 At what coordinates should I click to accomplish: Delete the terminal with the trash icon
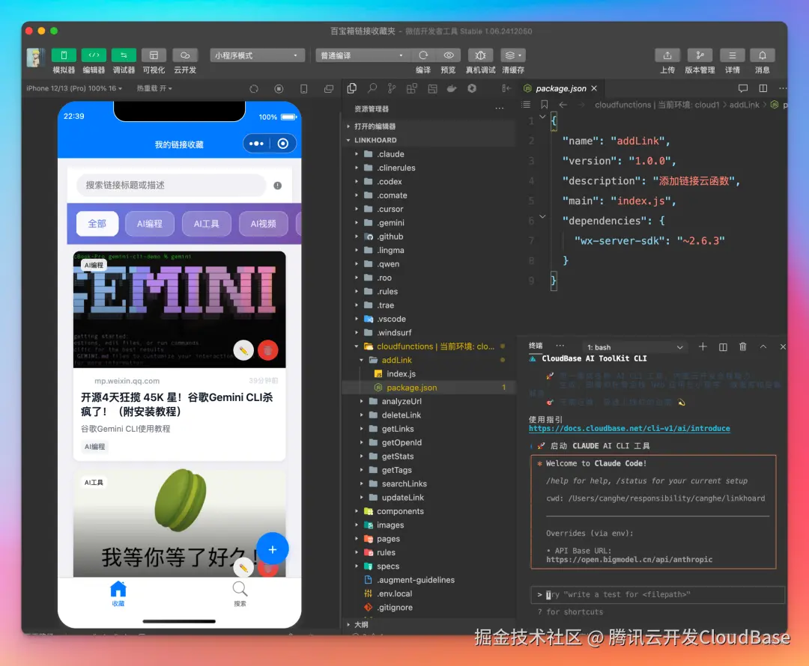[x=743, y=347]
